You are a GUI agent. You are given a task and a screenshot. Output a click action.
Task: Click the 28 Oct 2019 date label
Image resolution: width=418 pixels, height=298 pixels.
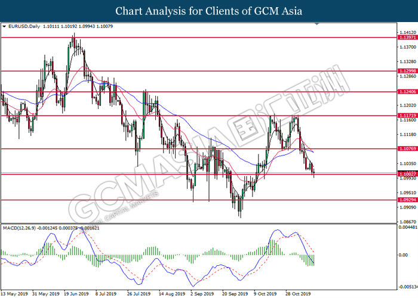click(x=298, y=294)
